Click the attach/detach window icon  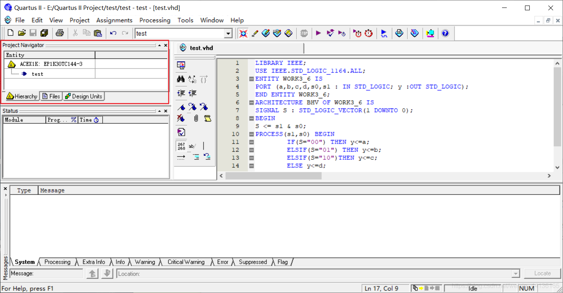click(181, 65)
